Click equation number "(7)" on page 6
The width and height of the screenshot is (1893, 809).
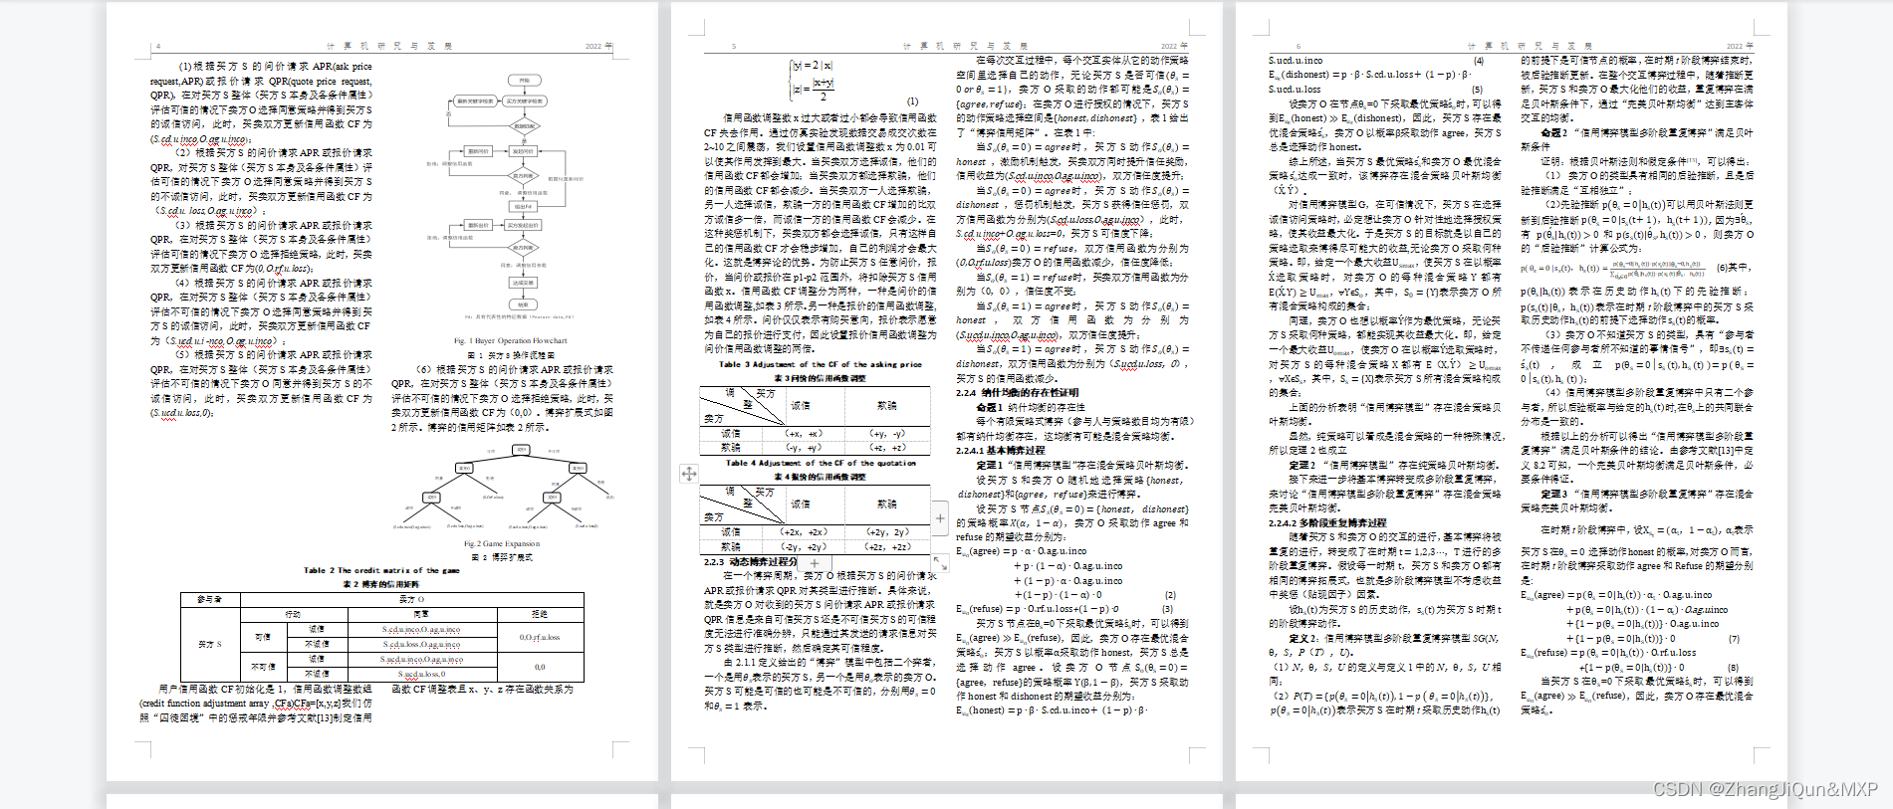click(x=1734, y=638)
